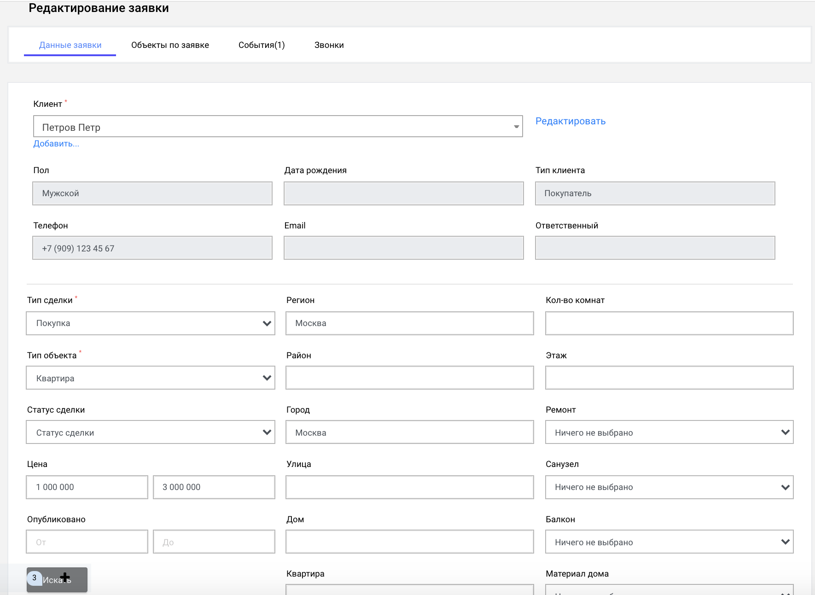Click the Район input field
Image resolution: width=815 pixels, height=595 pixels.
[410, 378]
